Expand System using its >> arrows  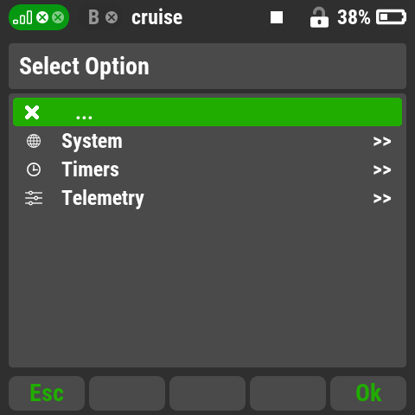click(382, 142)
